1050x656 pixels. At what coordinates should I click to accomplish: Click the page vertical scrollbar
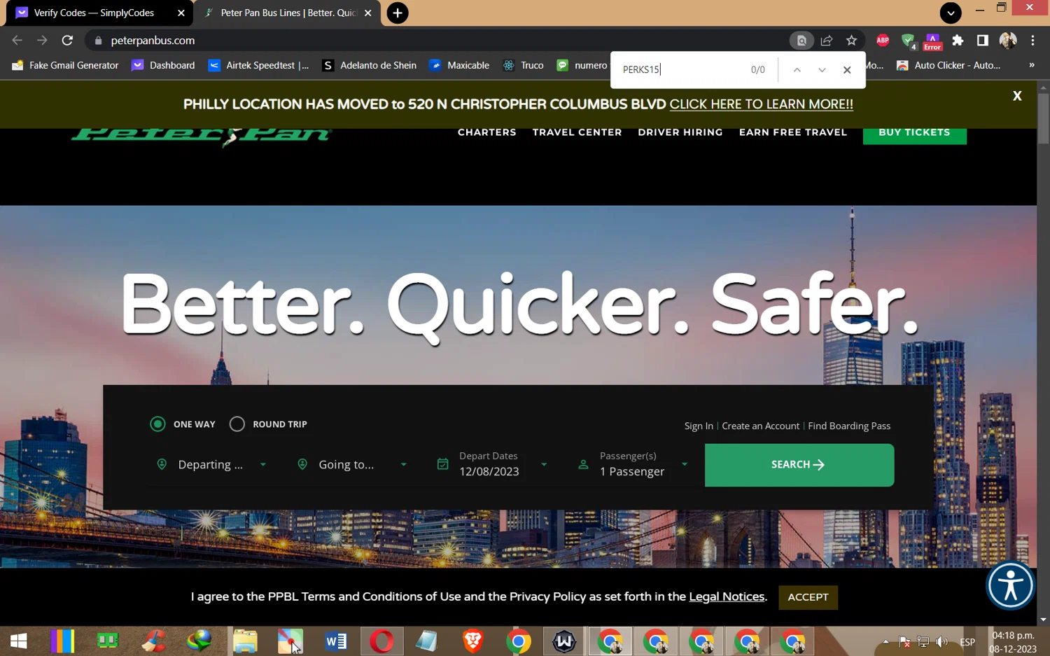(1043, 119)
